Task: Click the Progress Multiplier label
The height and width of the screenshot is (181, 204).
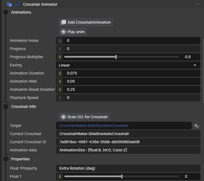Action: (27, 57)
